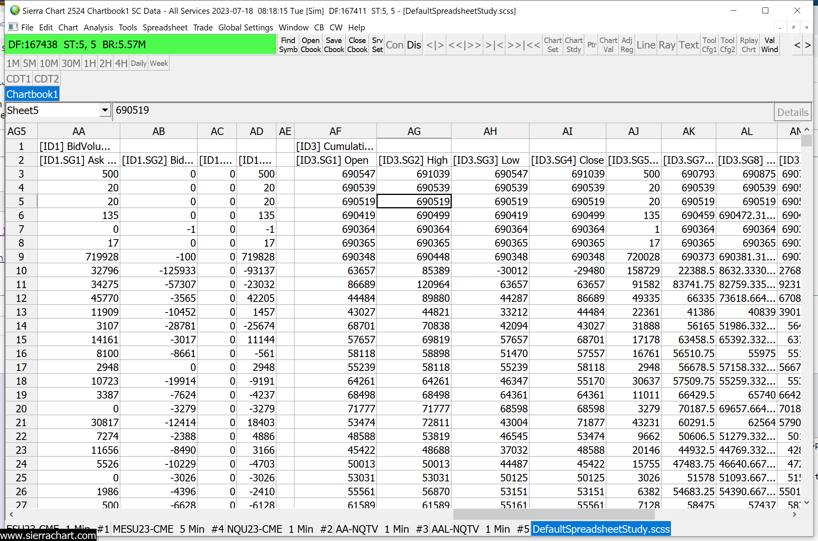Switch timeframe to 30M button
Viewport: 818px width, 541px height.
click(71, 63)
